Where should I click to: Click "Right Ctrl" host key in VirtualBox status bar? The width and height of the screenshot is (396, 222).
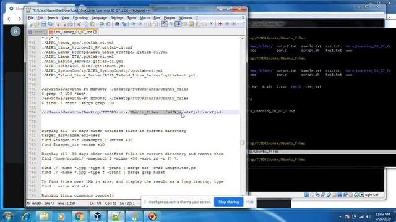(371, 195)
